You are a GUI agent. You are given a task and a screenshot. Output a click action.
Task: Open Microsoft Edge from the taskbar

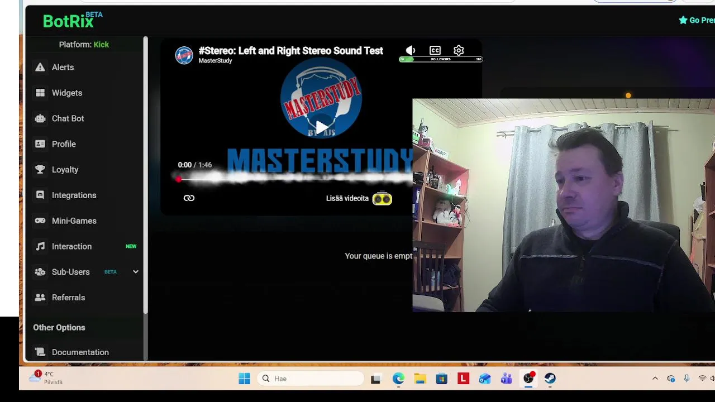point(398,379)
